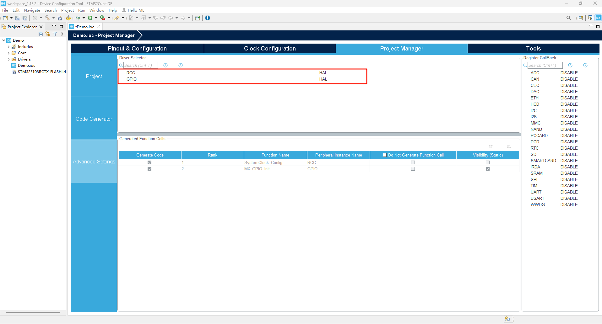Start Debug with the bug icon
The image size is (602, 324).
pos(78,18)
